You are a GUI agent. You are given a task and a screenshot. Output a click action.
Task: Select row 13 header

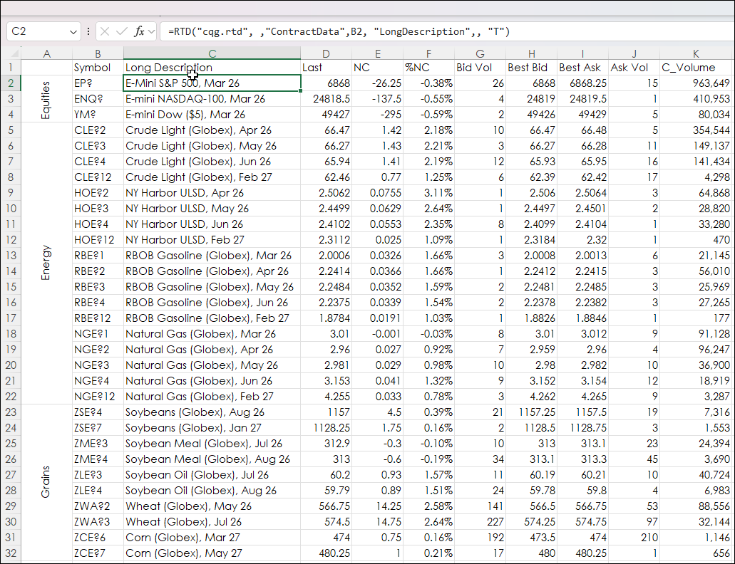coord(11,256)
